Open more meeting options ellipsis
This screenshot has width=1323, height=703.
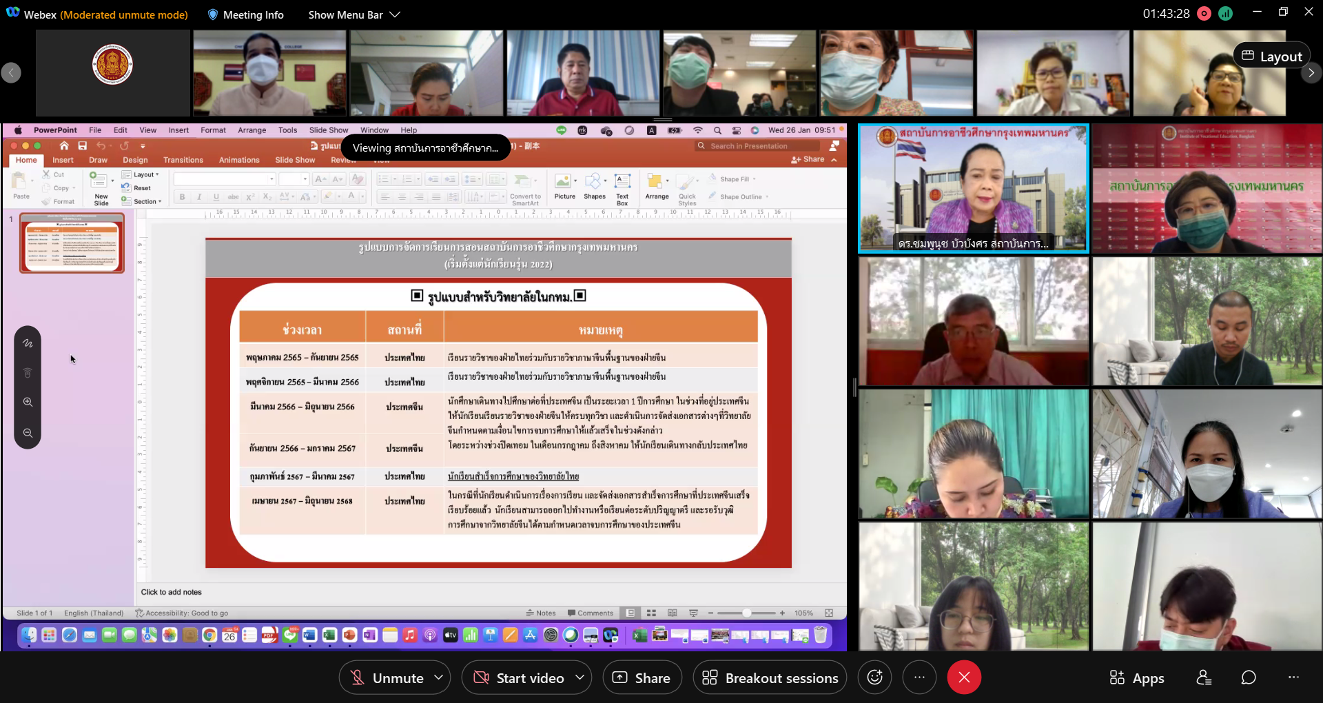point(919,677)
